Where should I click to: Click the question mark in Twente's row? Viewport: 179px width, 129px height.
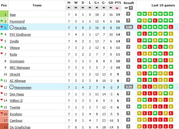click(x=128, y=107)
